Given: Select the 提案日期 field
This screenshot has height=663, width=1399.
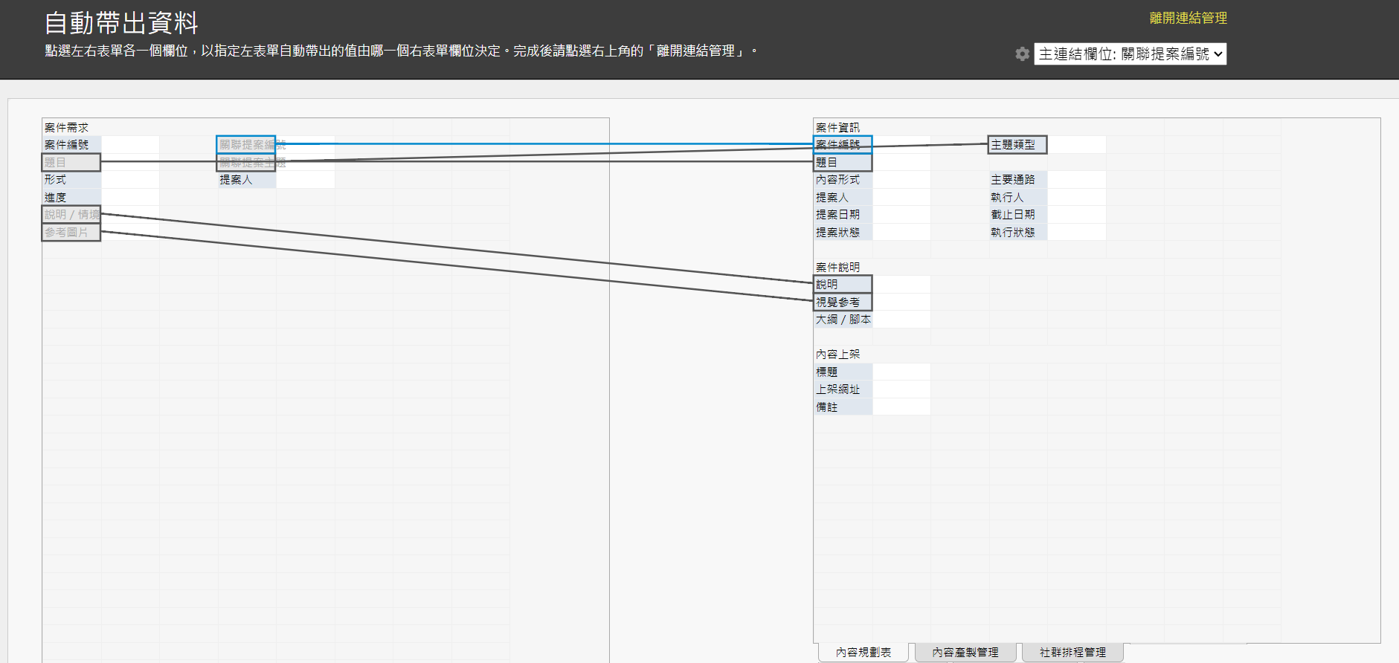Looking at the screenshot, I should [x=842, y=215].
